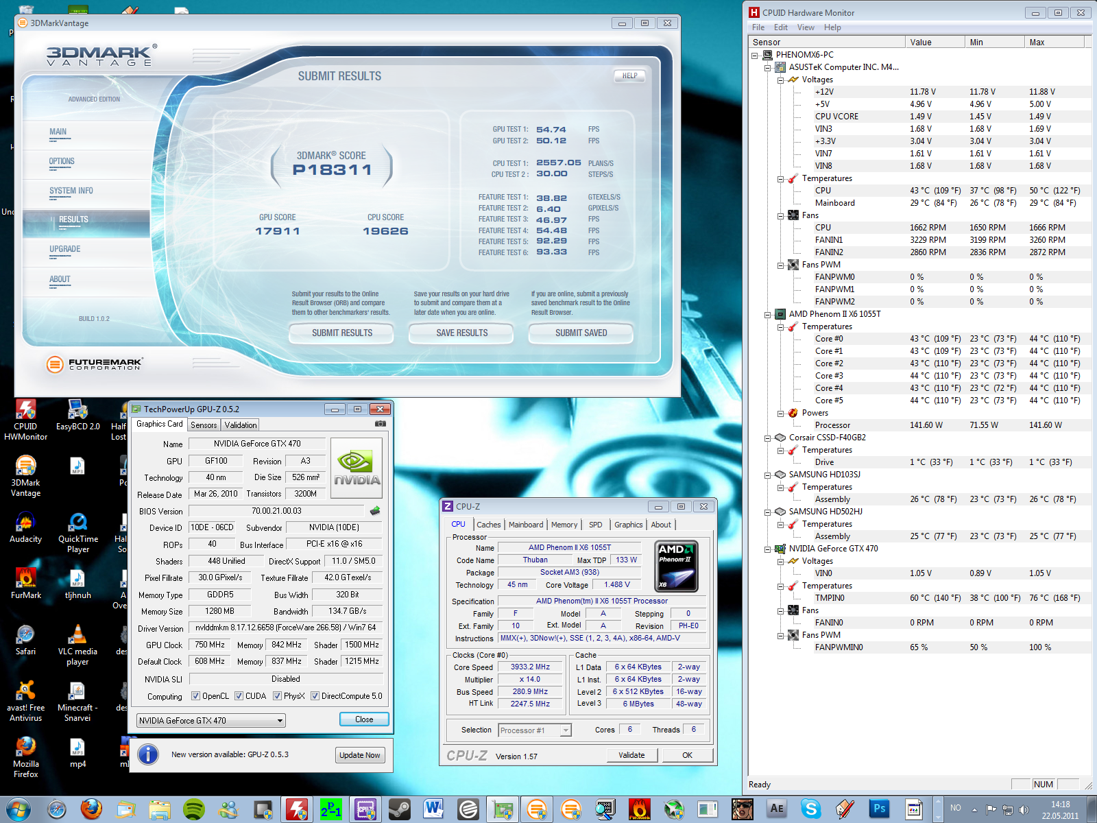Screen dimensions: 1097x823
Task: Open the View menu in HWMonitor
Action: coord(806,27)
